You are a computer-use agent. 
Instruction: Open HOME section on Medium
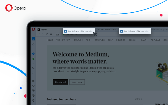(50, 40)
